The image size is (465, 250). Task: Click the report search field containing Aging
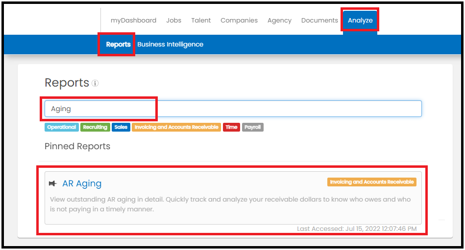click(233, 109)
